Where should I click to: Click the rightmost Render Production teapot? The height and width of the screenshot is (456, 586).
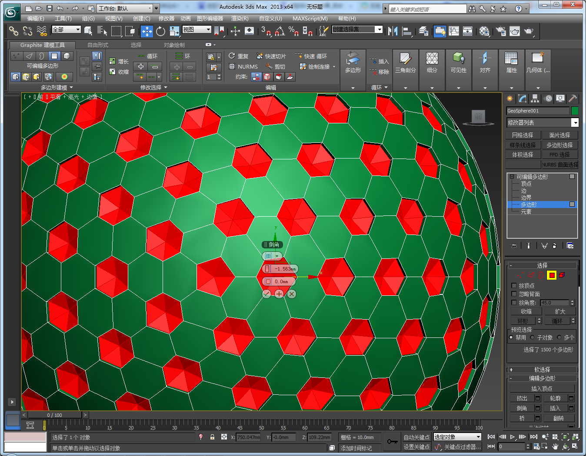[529, 31]
